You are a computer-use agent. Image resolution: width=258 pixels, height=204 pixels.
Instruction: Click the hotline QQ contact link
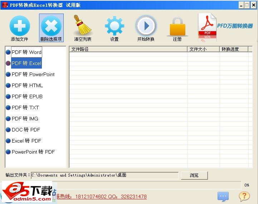(x=102, y=196)
